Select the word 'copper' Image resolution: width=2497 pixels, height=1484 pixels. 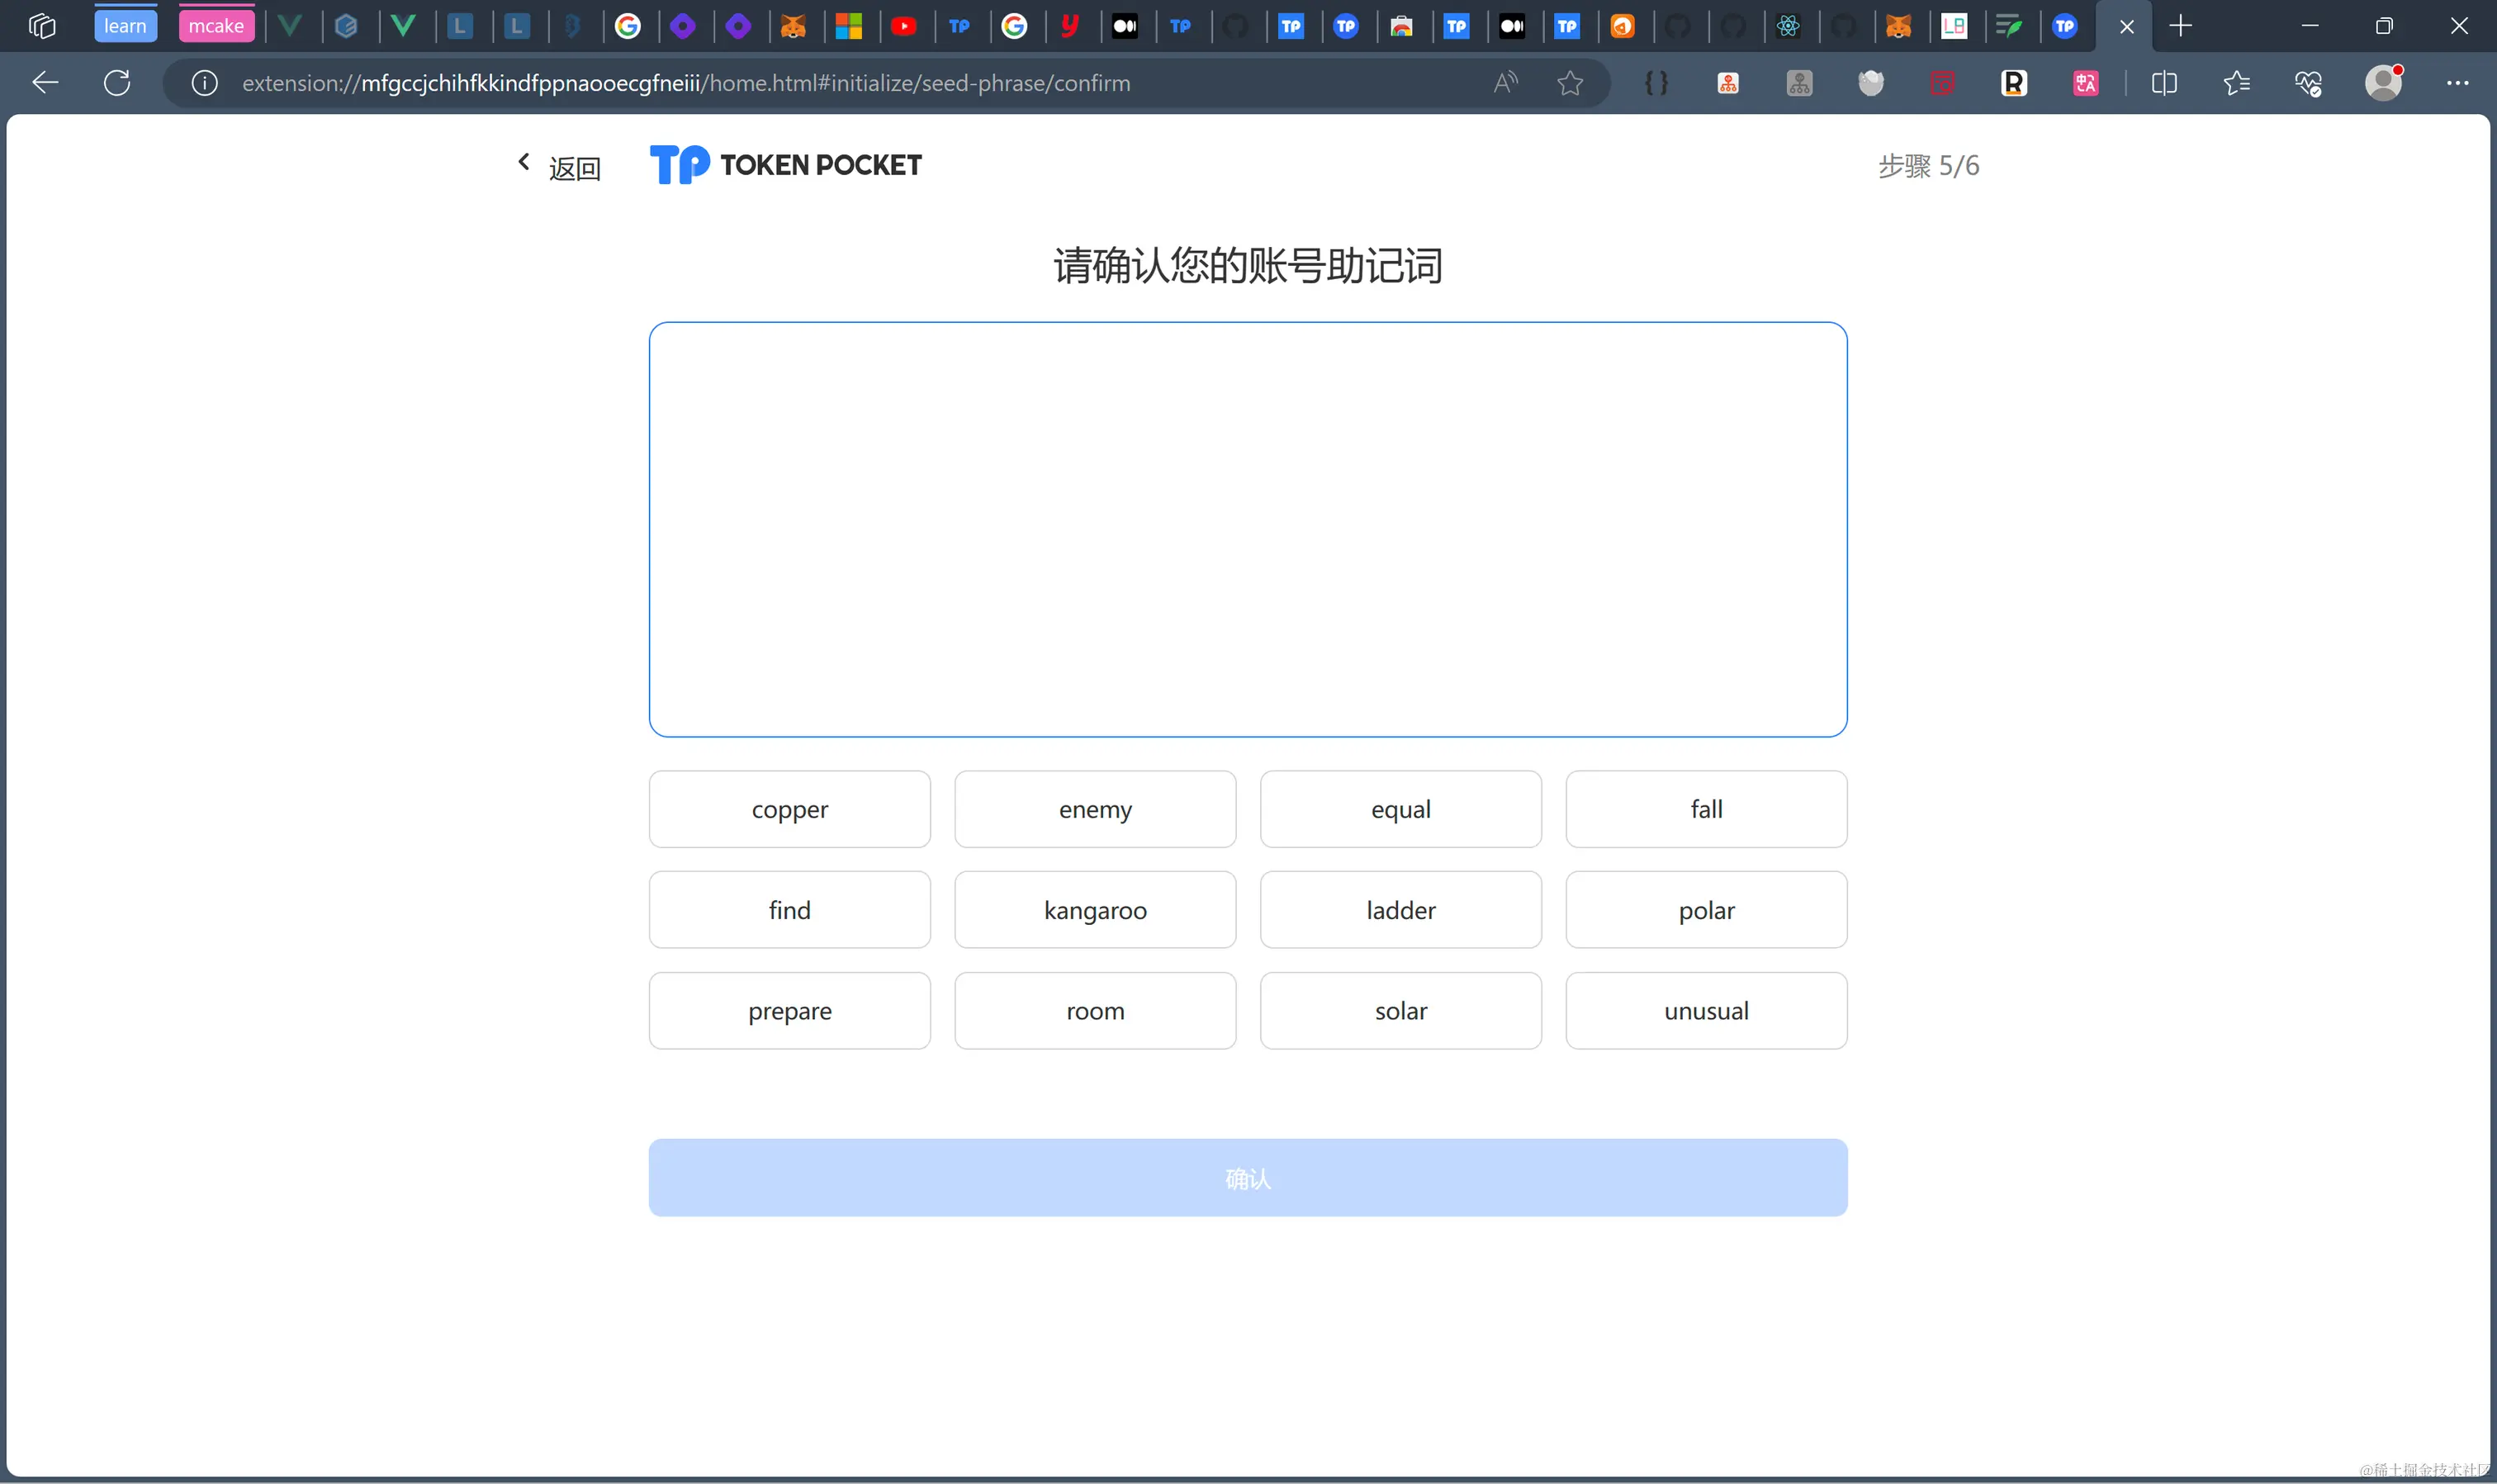click(x=789, y=809)
